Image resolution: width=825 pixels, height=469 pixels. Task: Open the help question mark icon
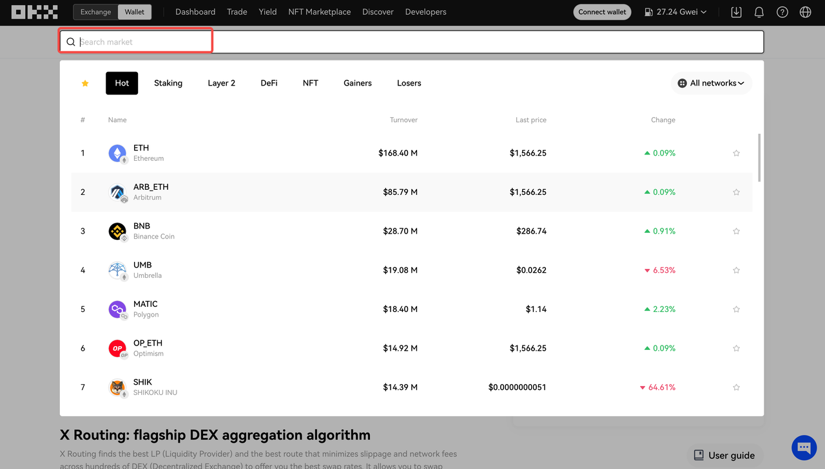[x=782, y=12]
